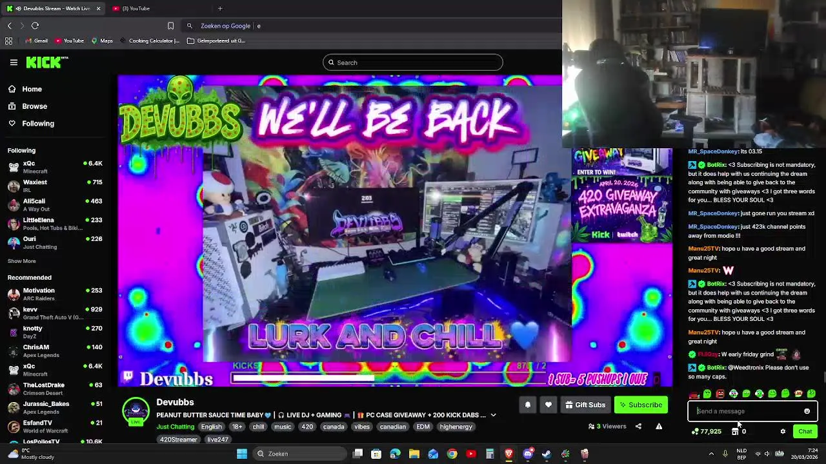Expand Following list with Show more
The height and width of the screenshot is (464, 826).
click(x=21, y=261)
